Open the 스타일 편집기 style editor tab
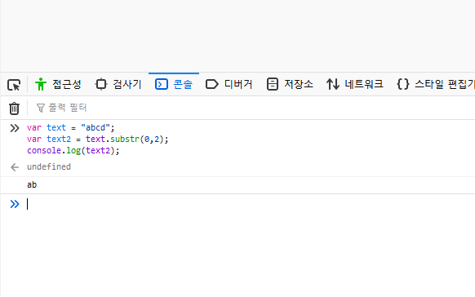 (435, 84)
